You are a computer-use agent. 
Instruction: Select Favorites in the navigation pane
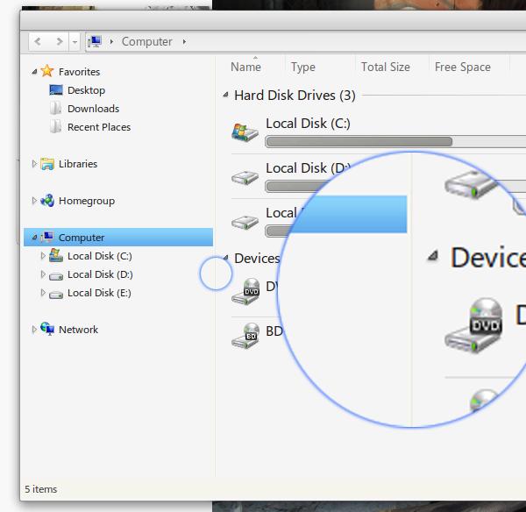point(79,72)
